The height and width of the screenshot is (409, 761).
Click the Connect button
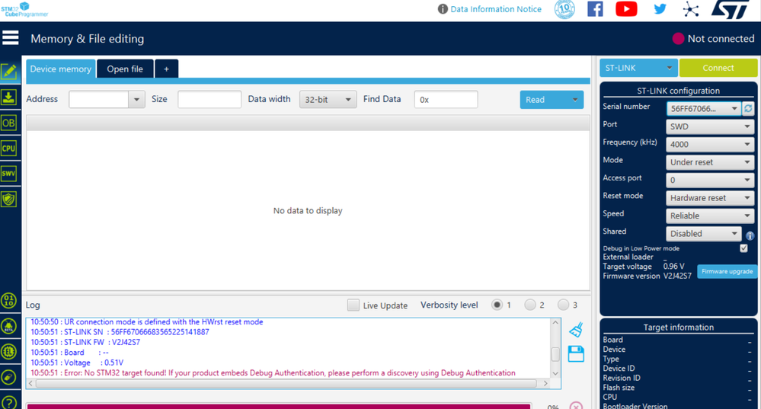click(718, 68)
